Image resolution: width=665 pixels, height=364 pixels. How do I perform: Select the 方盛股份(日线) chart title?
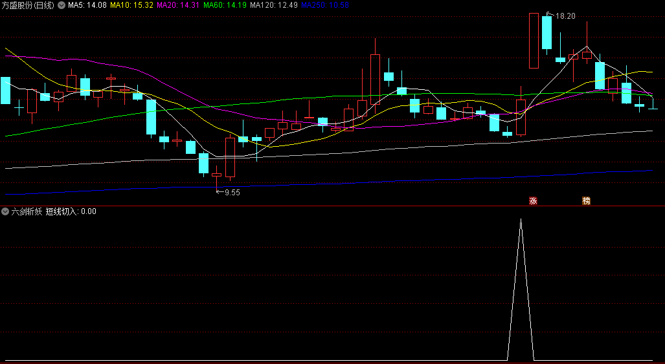click(x=28, y=6)
